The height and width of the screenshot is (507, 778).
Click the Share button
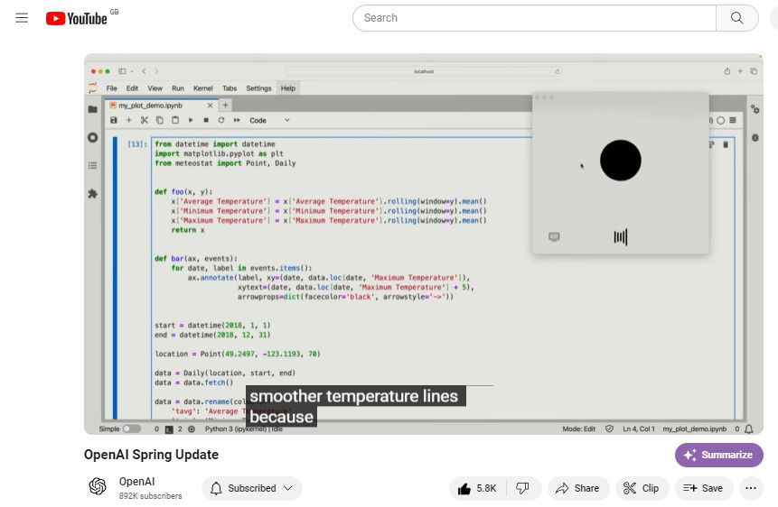point(577,489)
